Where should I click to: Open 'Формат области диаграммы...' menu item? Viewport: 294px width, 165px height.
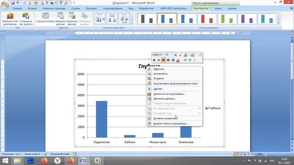[x=175, y=124]
